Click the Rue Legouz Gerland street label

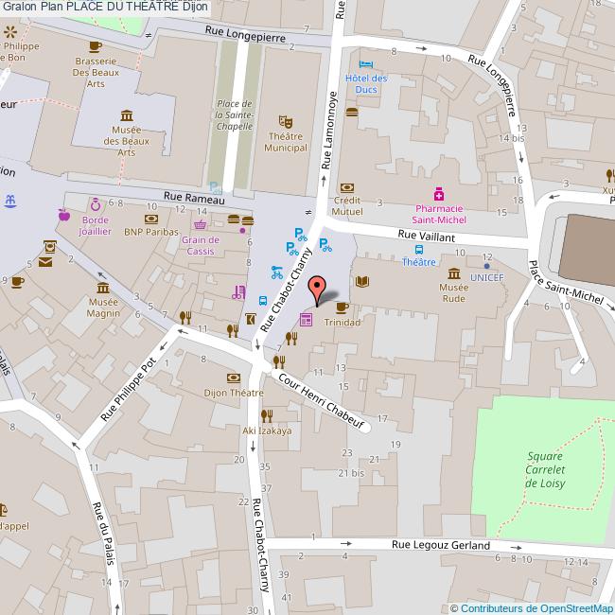pos(442,545)
